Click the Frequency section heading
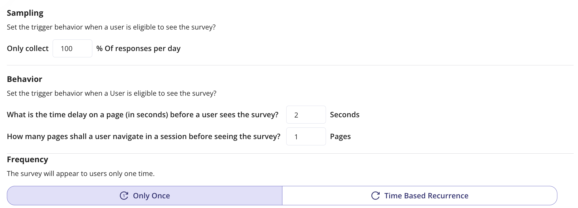 coord(28,159)
